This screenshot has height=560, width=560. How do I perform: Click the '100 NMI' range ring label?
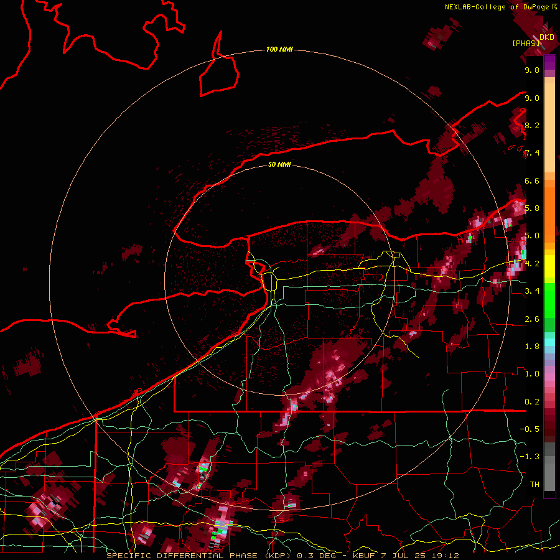[279, 49]
